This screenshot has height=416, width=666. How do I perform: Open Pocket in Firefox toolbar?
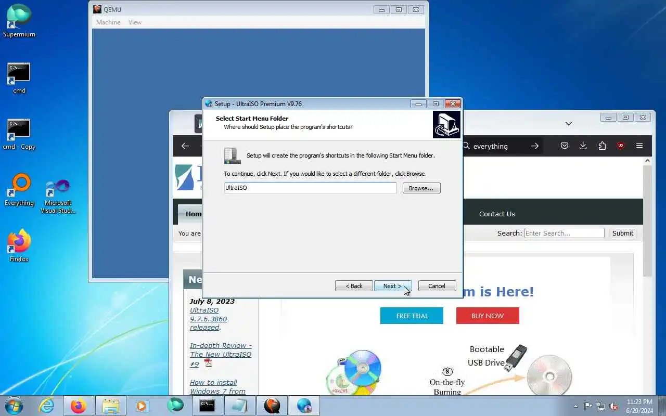(x=565, y=146)
